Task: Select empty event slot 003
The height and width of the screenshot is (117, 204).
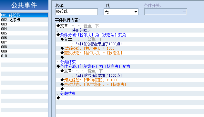Action: [x=24, y=24]
